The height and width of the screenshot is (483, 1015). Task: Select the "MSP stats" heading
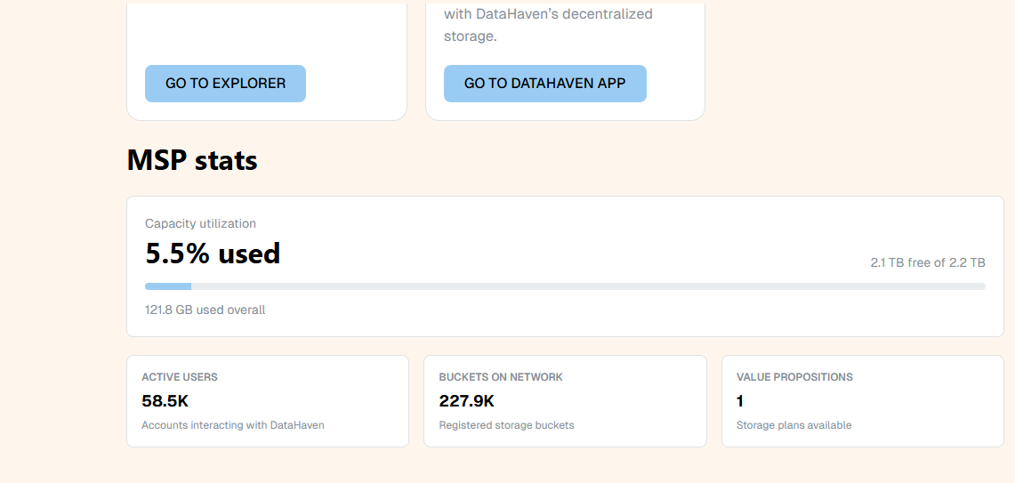click(192, 160)
